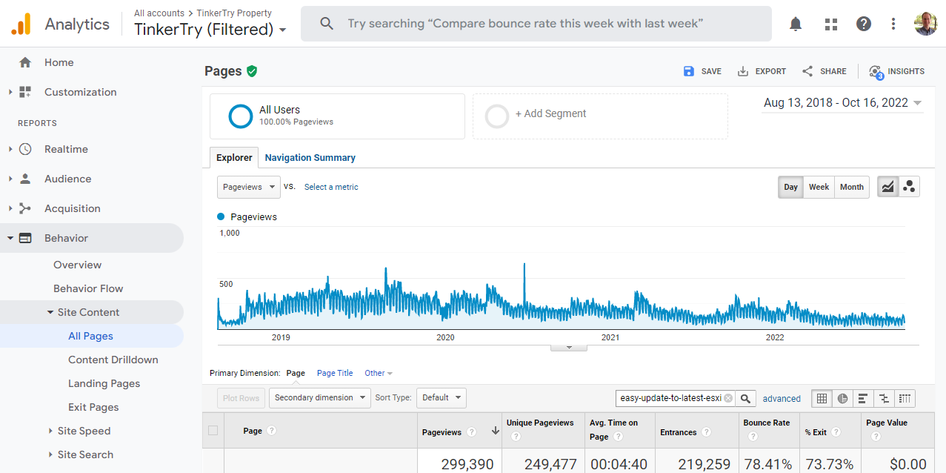Open the notifications bell
Image resolution: width=946 pixels, height=473 pixels.
coord(796,24)
